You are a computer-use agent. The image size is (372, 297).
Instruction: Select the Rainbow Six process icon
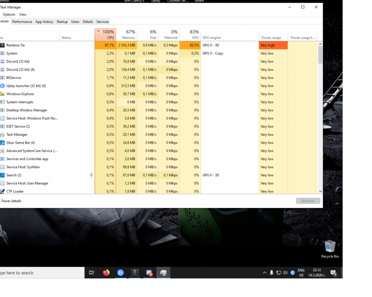pos(2,45)
